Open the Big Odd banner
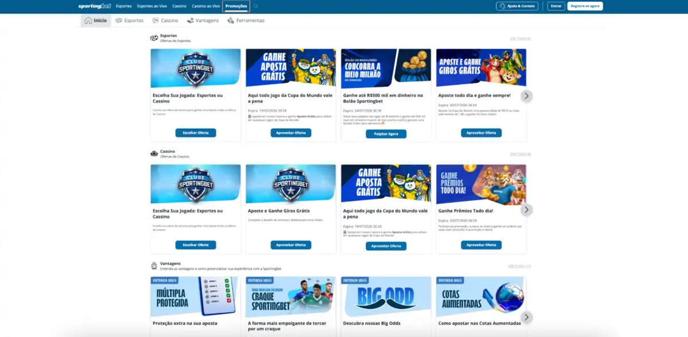This screenshot has width=688, height=337. (386, 297)
